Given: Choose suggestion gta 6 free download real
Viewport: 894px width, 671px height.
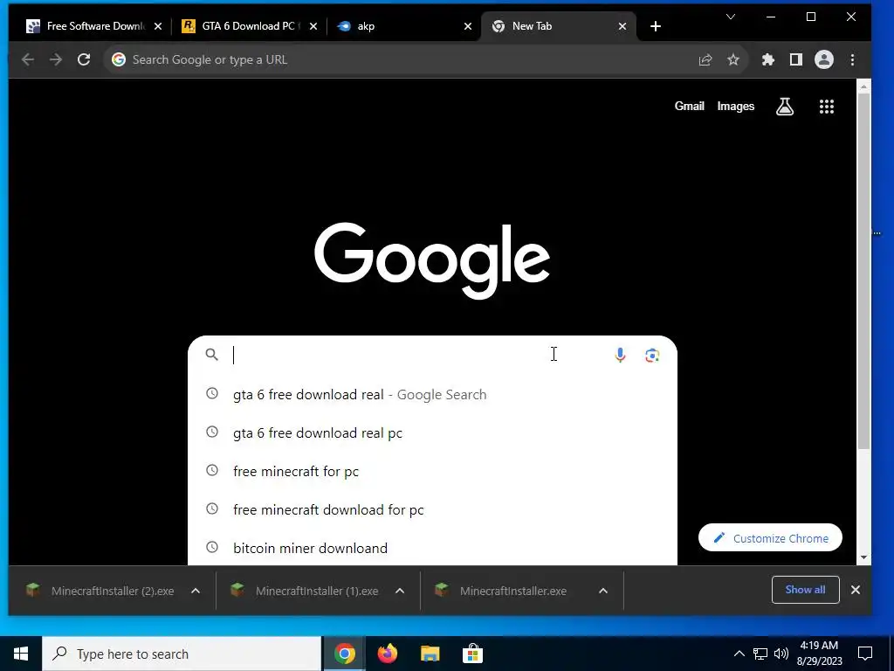Looking at the screenshot, I should [432, 394].
